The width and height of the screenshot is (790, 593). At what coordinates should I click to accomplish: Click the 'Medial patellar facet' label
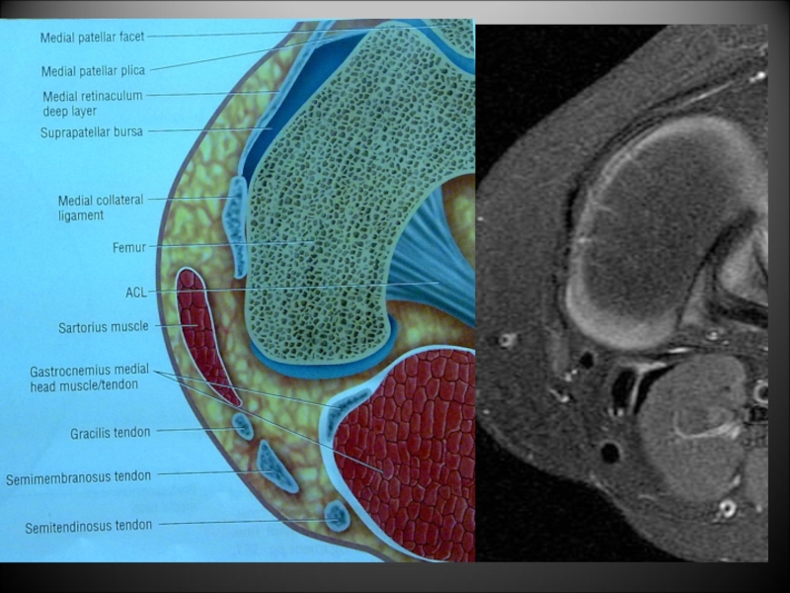point(92,38)
